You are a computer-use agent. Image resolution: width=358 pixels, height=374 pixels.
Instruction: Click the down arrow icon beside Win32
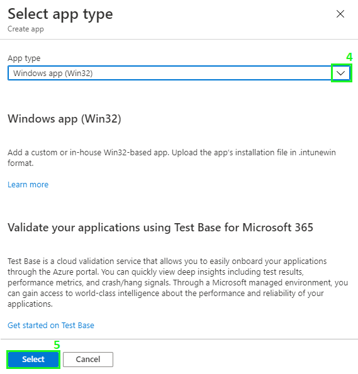coord(341,73)
